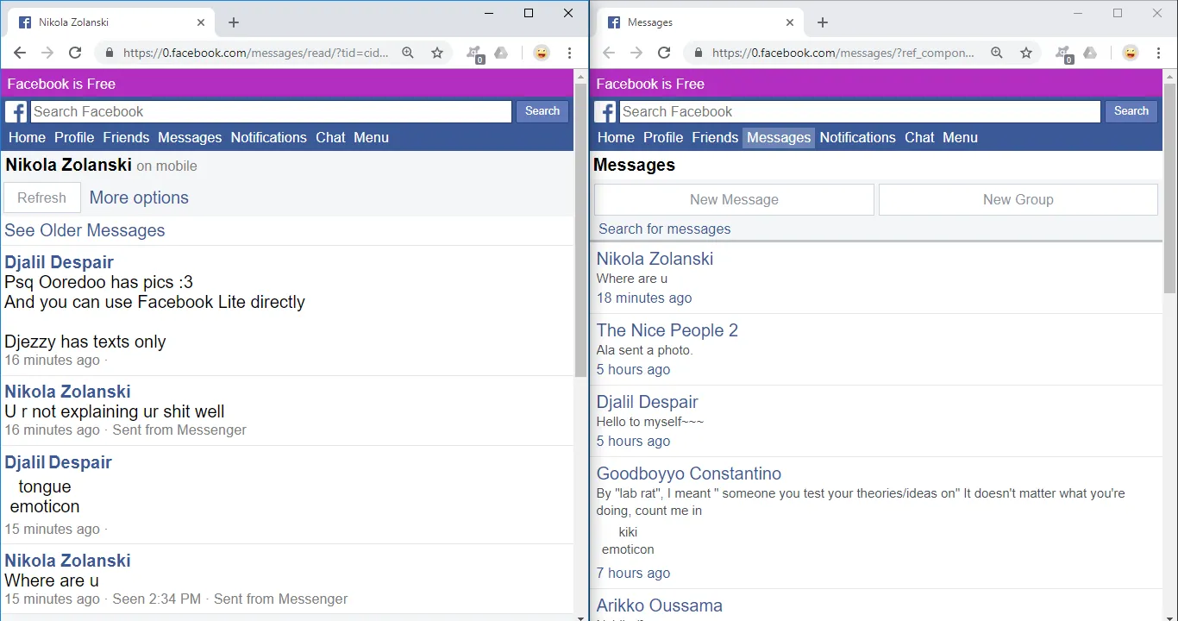Click the padlock icon in left window address bar

click(x=110, y=53)
